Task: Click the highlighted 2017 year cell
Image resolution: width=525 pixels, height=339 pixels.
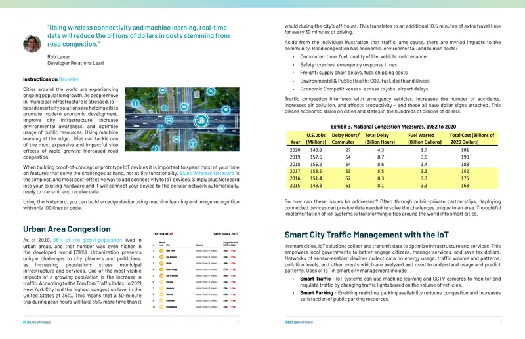Action: coord(295,171)
